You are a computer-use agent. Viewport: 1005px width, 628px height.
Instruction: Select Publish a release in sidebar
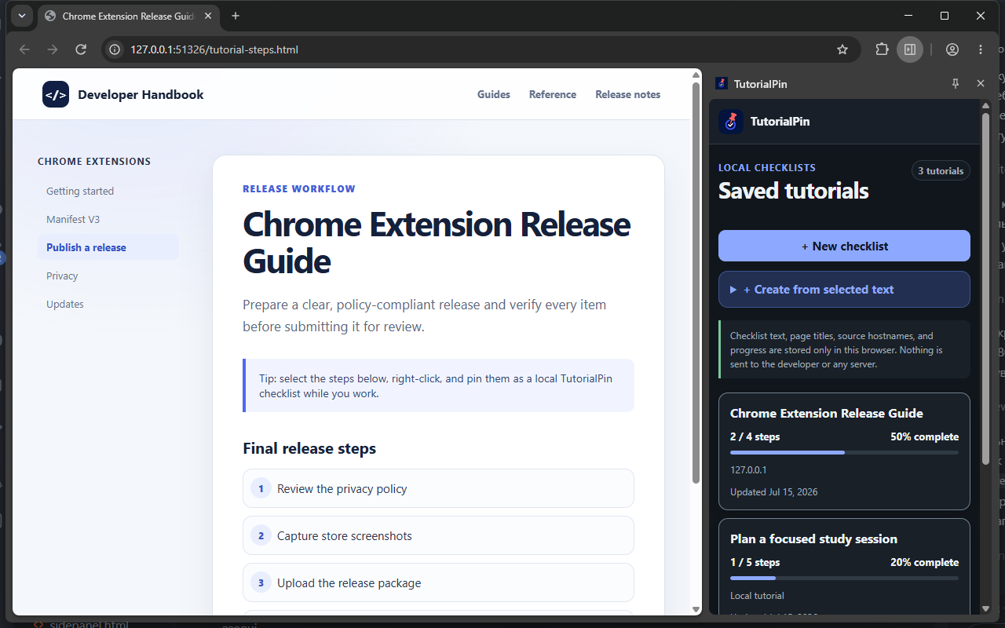(108, 247)
